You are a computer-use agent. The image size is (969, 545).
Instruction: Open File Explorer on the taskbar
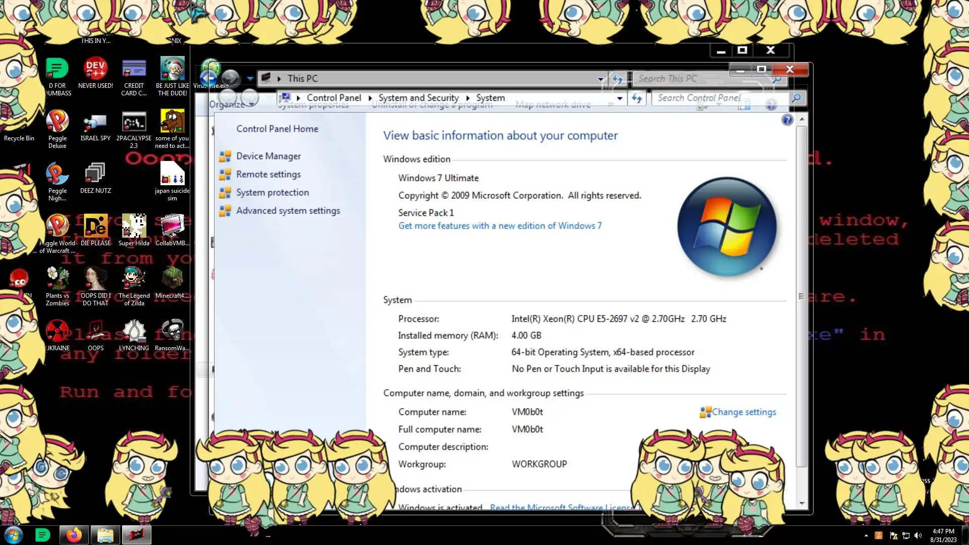(105, 535)
